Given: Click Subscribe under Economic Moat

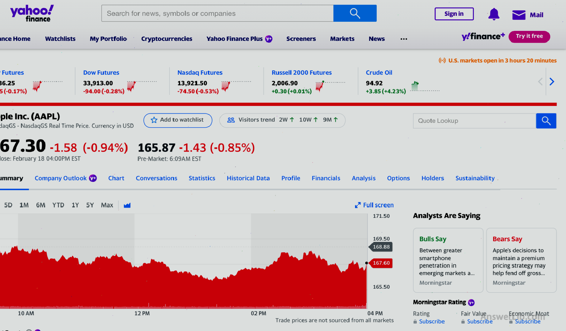Looking at the screenshot, I should [528, 322].
